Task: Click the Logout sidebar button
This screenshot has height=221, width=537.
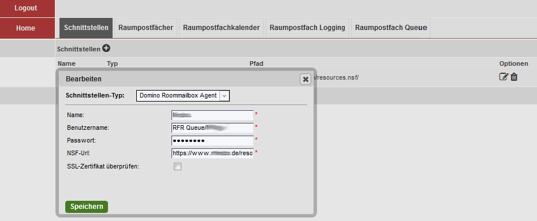Action: 27,8
